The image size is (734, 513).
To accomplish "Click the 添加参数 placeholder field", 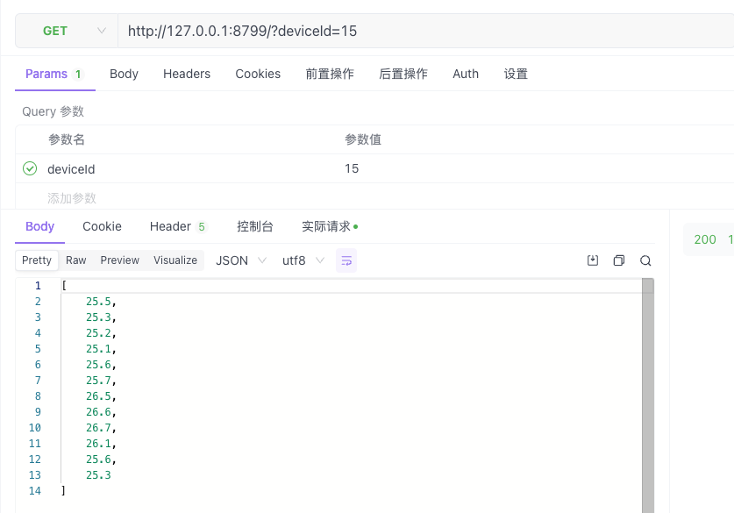I will coord(72,198).
